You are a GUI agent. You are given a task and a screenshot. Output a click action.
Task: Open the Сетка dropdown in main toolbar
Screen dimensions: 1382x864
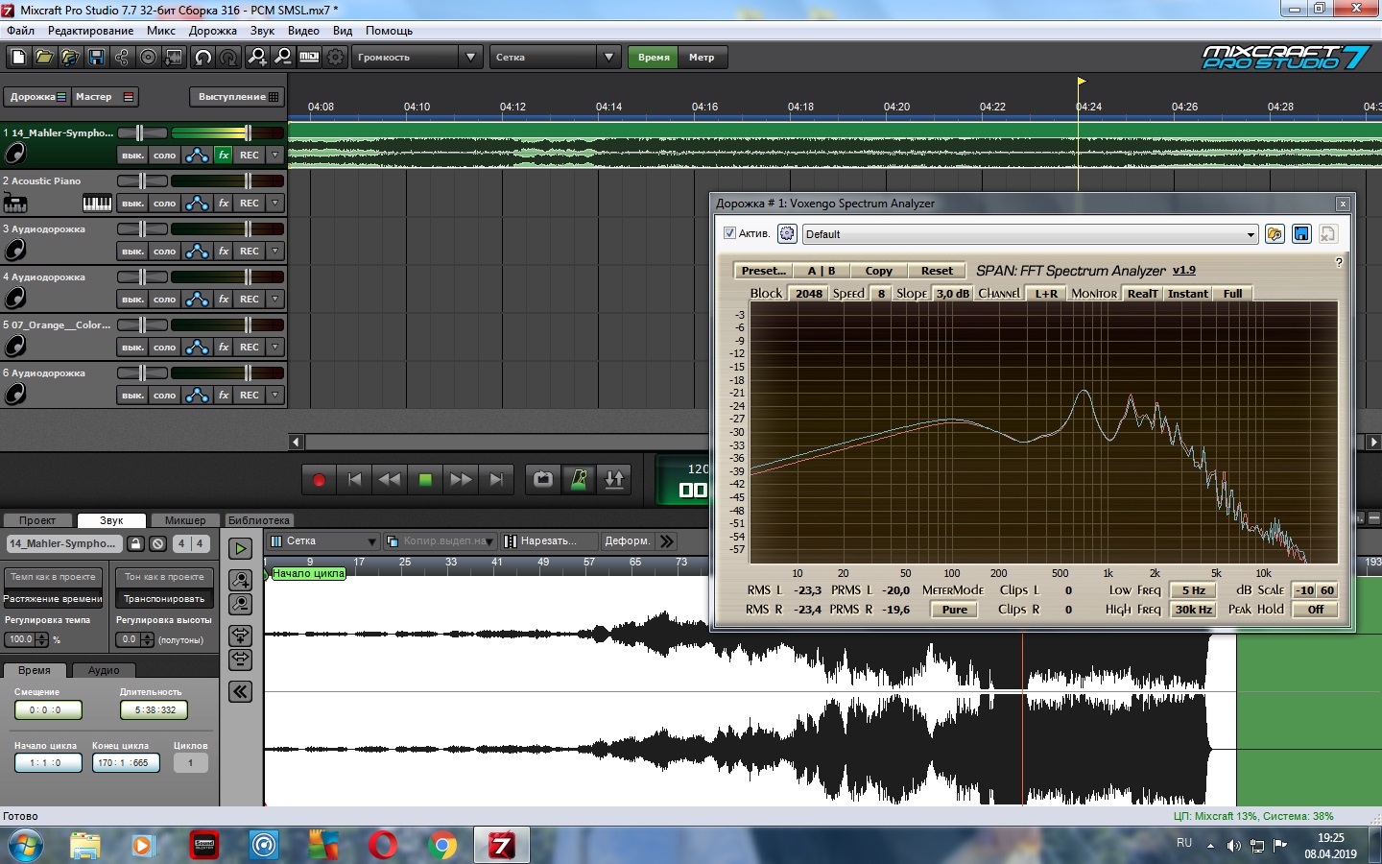pos(557,58)
